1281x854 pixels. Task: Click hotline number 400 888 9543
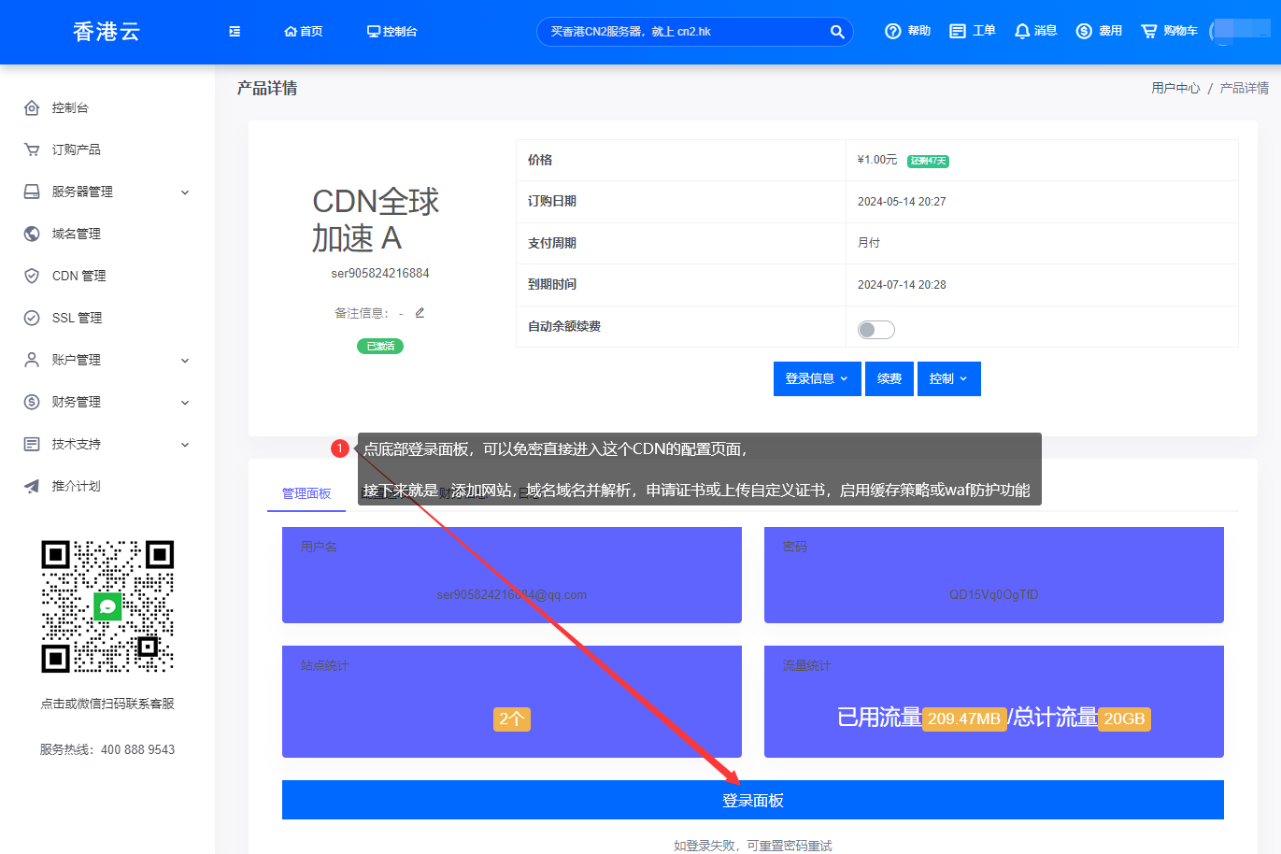click(x=137, y=749)
